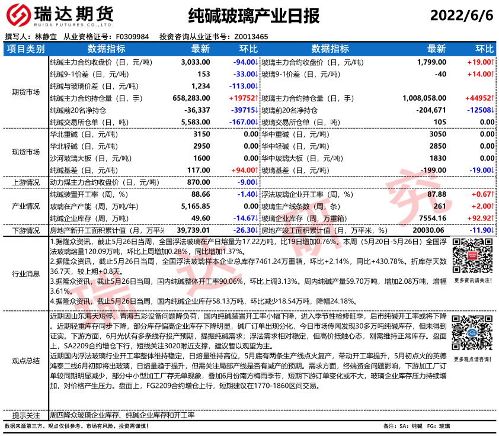Viewport: 499px width, 436px height.
Task: Select the 现货市场 category cell
Action: 25,152
